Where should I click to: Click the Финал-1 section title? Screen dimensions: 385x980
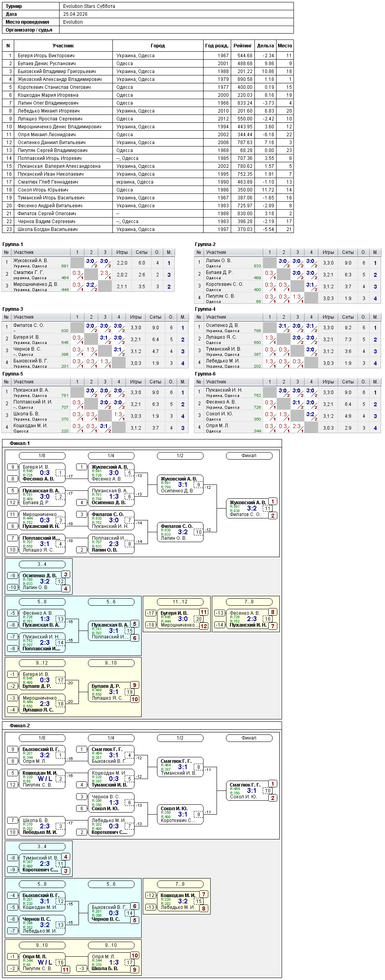tap(20, 443)
